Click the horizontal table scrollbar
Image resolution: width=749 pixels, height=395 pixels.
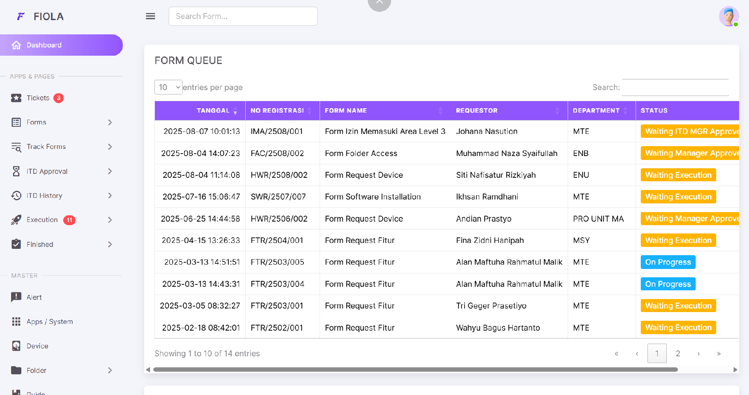coord(416,370)
